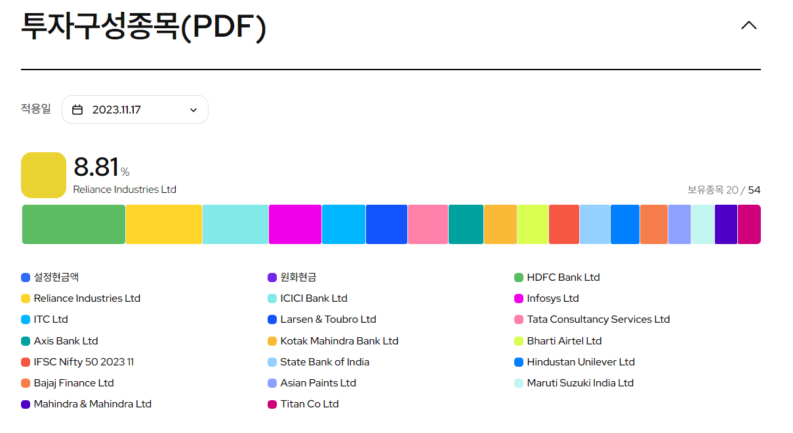Click the Larsen & Toubro Ltd legend entry
This screenshot has width=793, height=433.
(x=322, y=320)
